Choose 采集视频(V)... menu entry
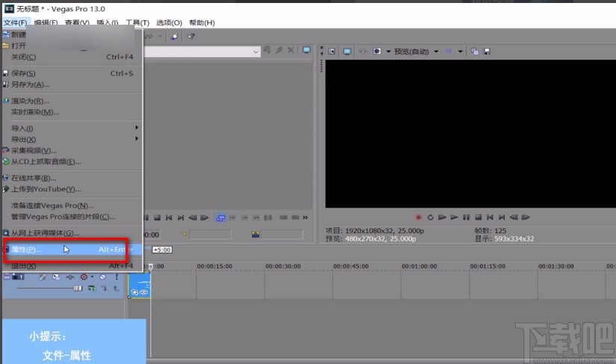The image size is (616, 364). click(x=73, y=150)
